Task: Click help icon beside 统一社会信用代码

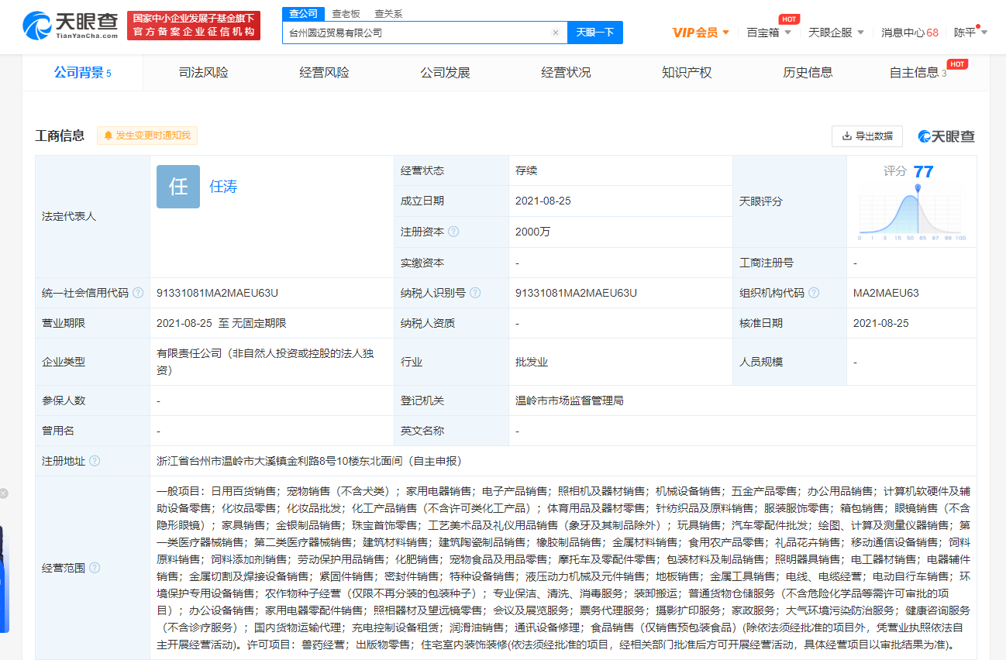Action: (138, 293)
